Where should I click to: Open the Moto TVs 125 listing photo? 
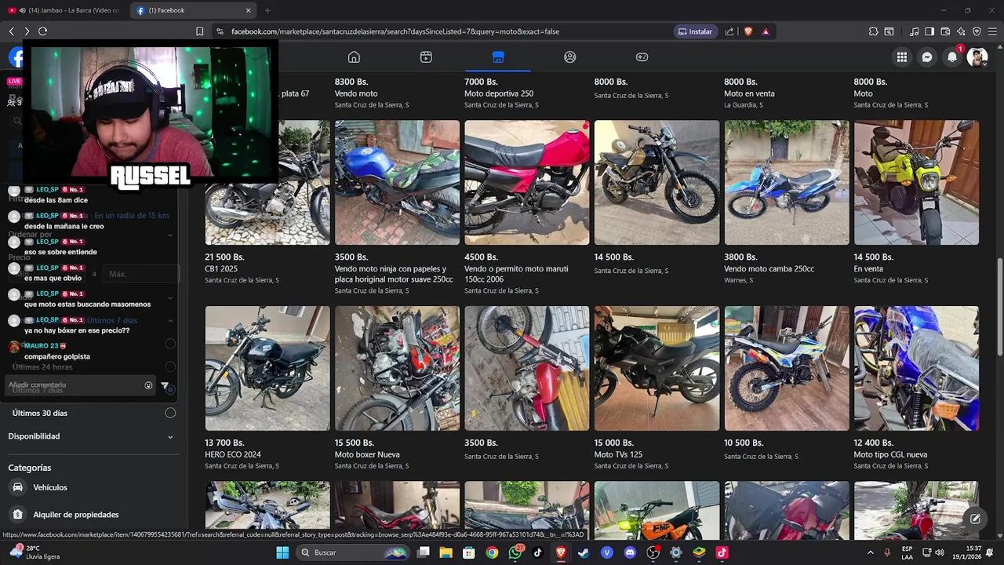657,368
